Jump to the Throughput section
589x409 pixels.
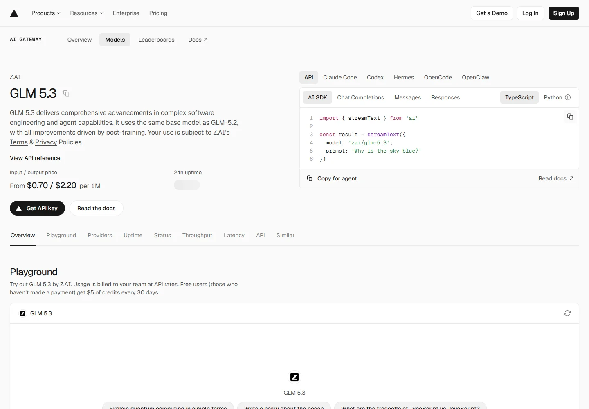pos(197,236)
